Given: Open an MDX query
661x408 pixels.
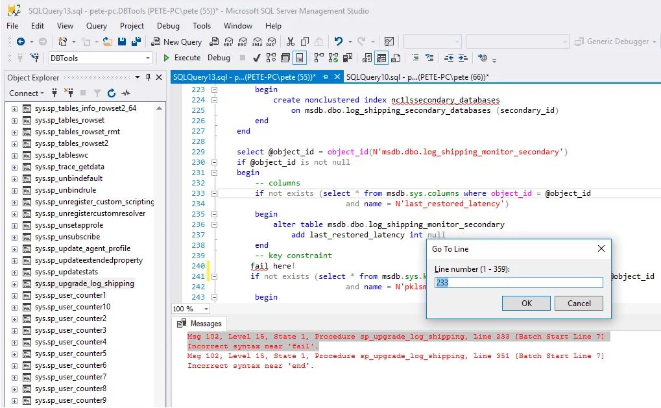Looking at the screenshot, I should click(228, 42).
